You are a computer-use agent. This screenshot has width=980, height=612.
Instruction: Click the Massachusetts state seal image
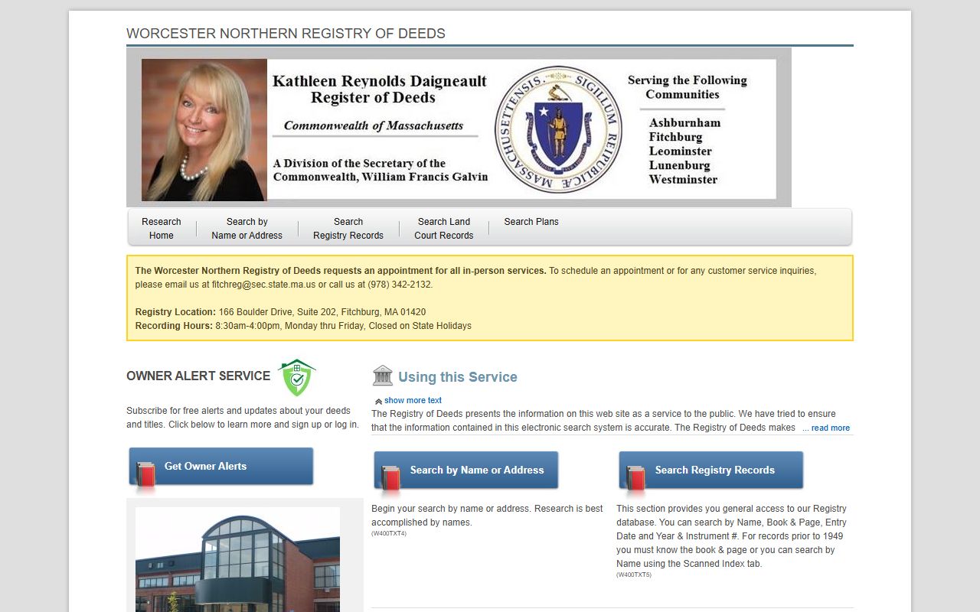558,129
